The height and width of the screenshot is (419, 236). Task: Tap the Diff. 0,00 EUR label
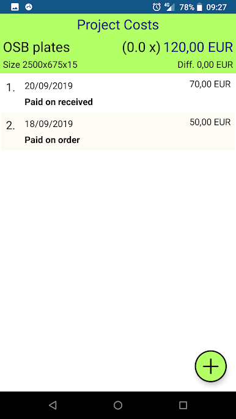click(x=205, y=65)
